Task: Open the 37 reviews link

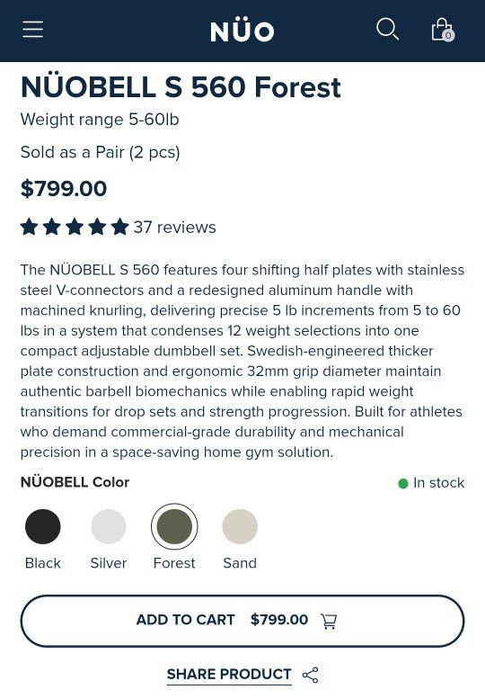Action: pyautogui.click(x=175, y=228)
